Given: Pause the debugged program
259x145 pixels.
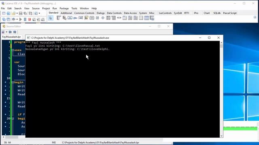Looking at the screenshot, I should pyautogui.click(x=25, y=19).
